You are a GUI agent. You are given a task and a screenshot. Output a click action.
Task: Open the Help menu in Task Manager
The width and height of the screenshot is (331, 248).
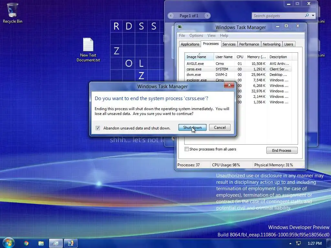[224, 36]
